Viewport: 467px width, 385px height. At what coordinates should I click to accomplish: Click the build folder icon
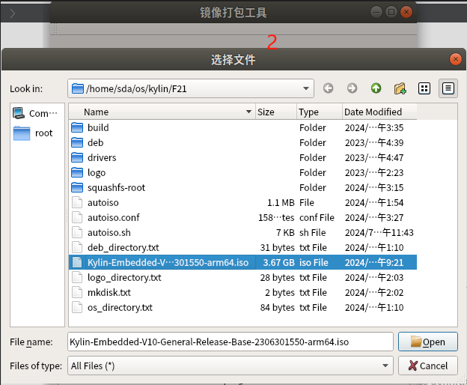coord(77,127)
